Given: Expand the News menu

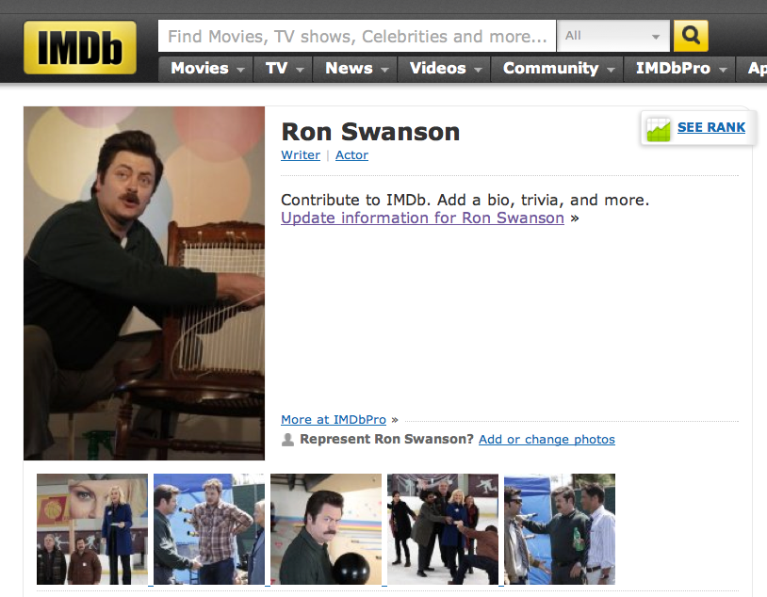Looking at the screenshot, I should pyautogui.click(x=355, y=69).
